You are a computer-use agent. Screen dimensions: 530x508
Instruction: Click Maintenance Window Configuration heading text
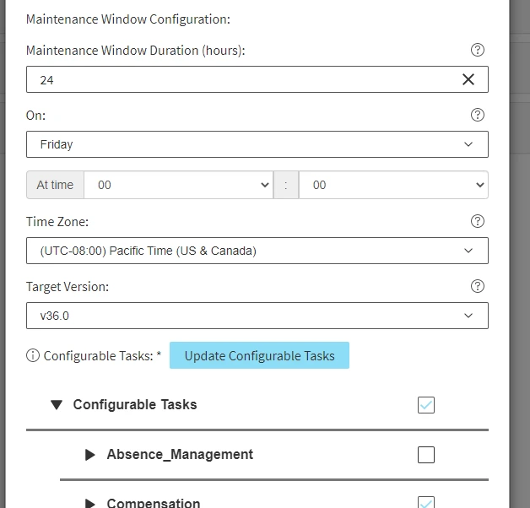click(x=128, y=19)
